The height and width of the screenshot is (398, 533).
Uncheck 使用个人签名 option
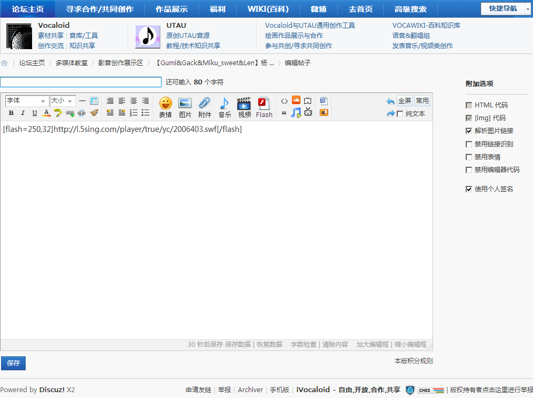click(469, 189)
